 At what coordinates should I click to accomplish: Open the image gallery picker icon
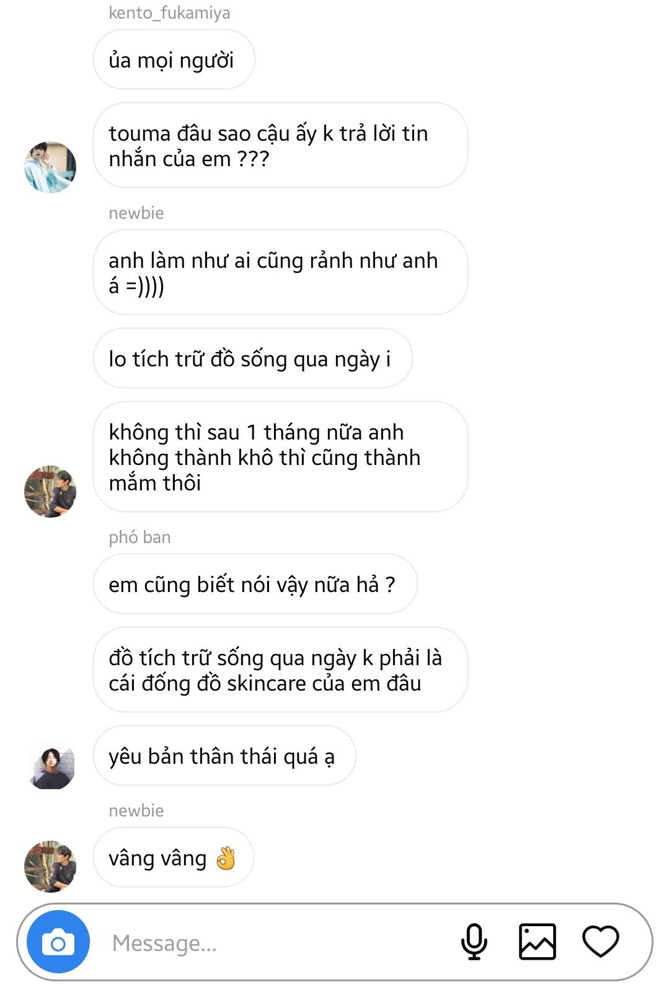coord(537,942)
